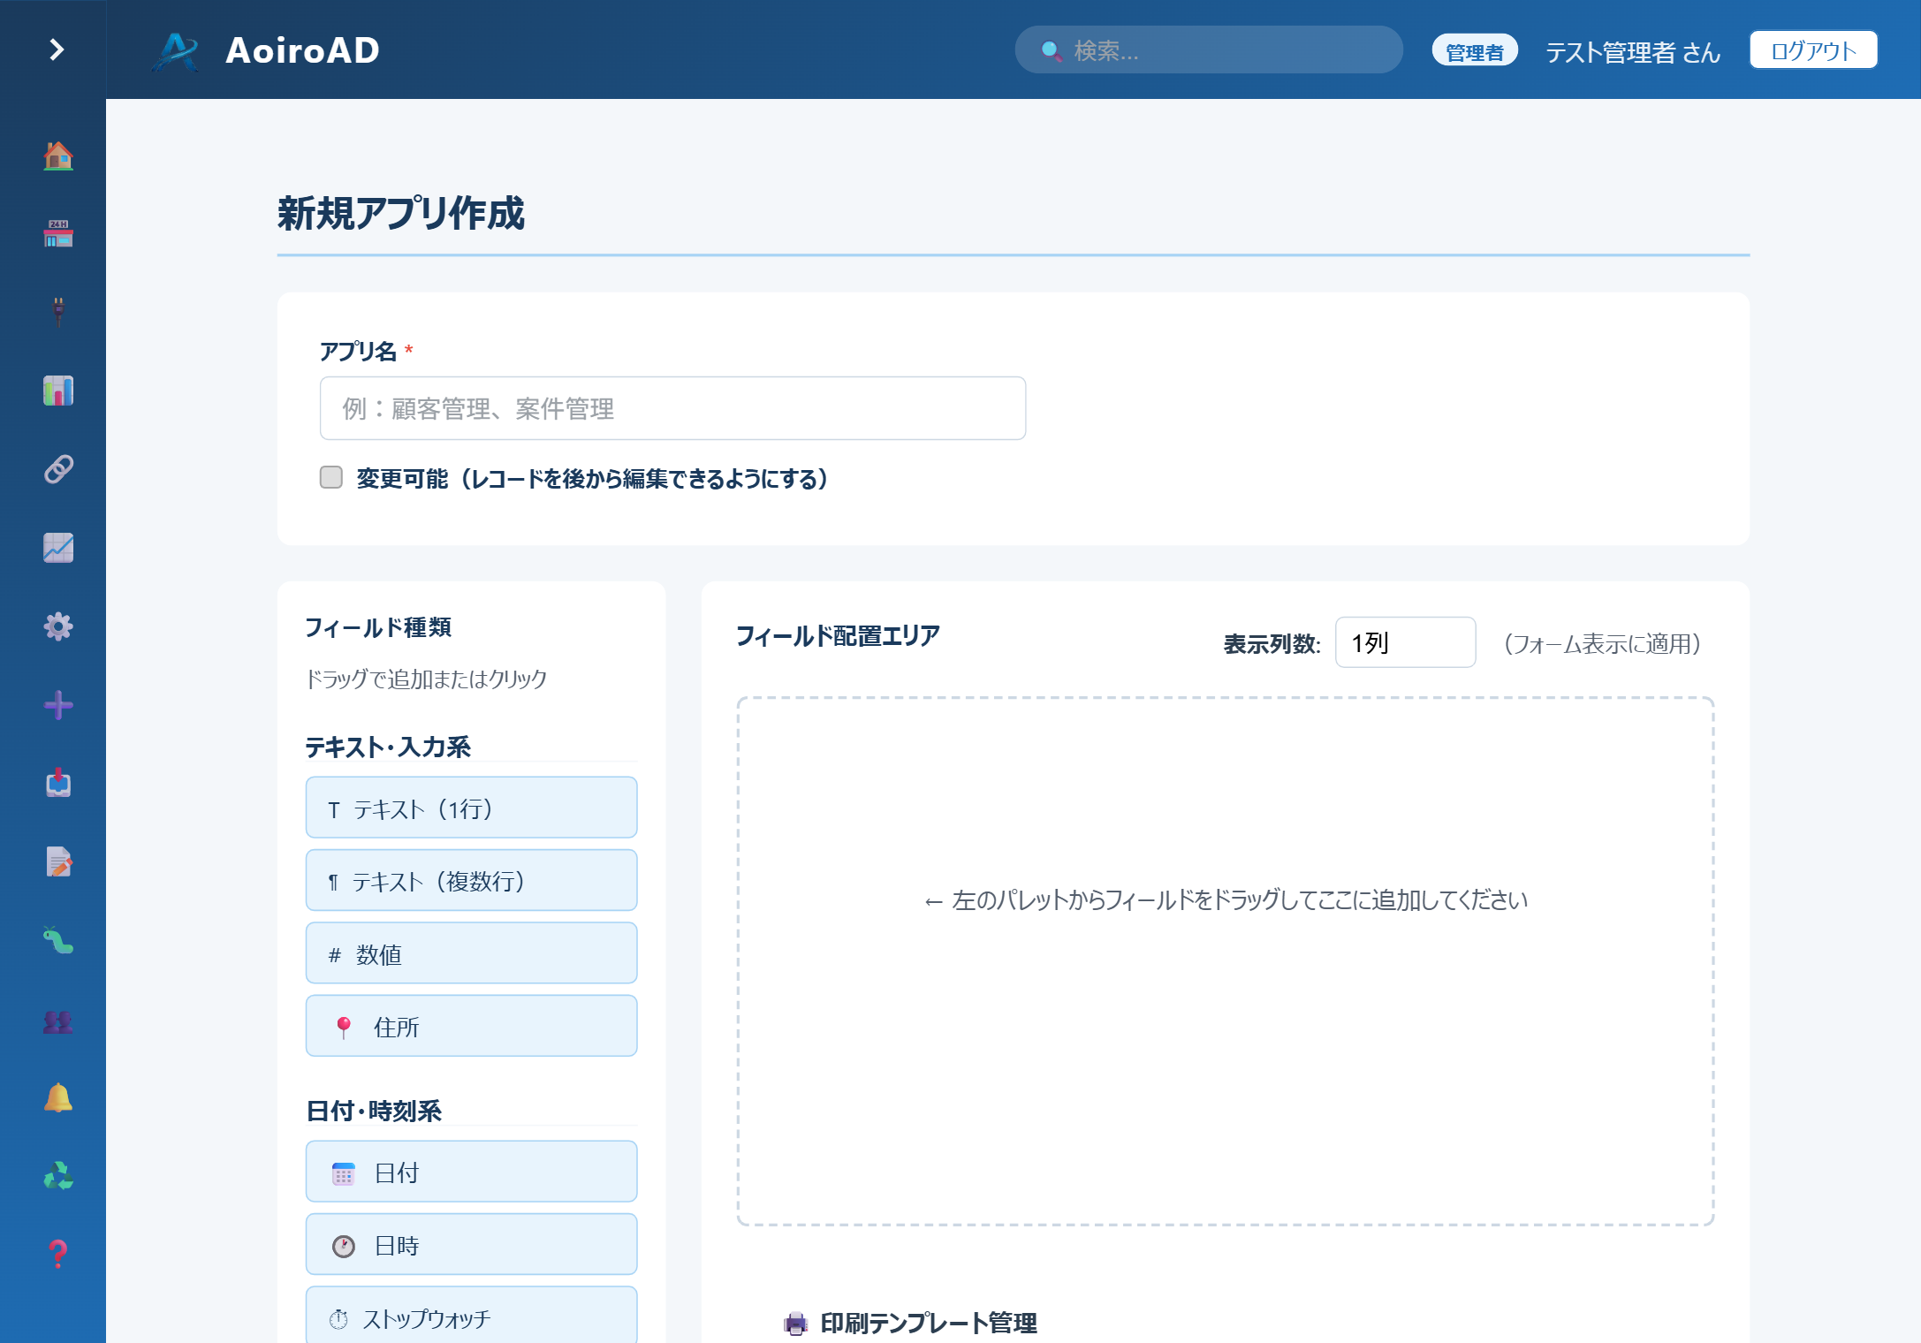Open the bar chart icon in sidebar
1921x1343 pixels.
pyautogui.click(x=58, y=391)
